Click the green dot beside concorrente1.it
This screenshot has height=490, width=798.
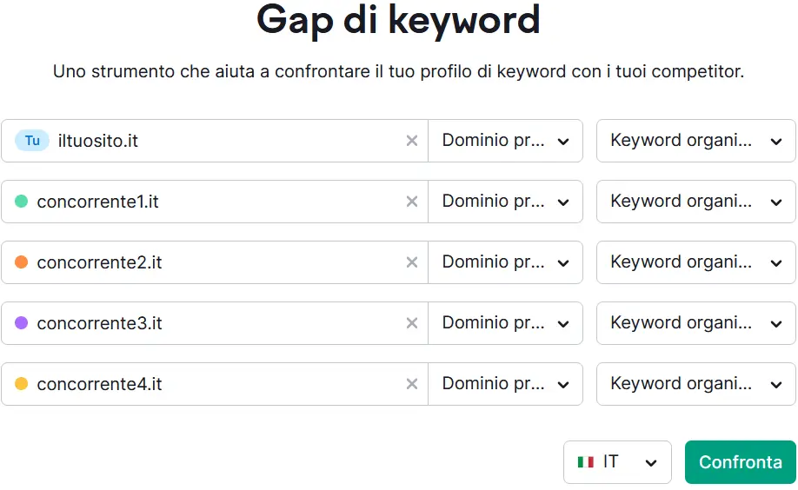[22, 202]
